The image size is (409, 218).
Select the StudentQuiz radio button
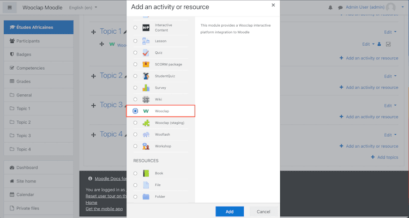(135, 76)
